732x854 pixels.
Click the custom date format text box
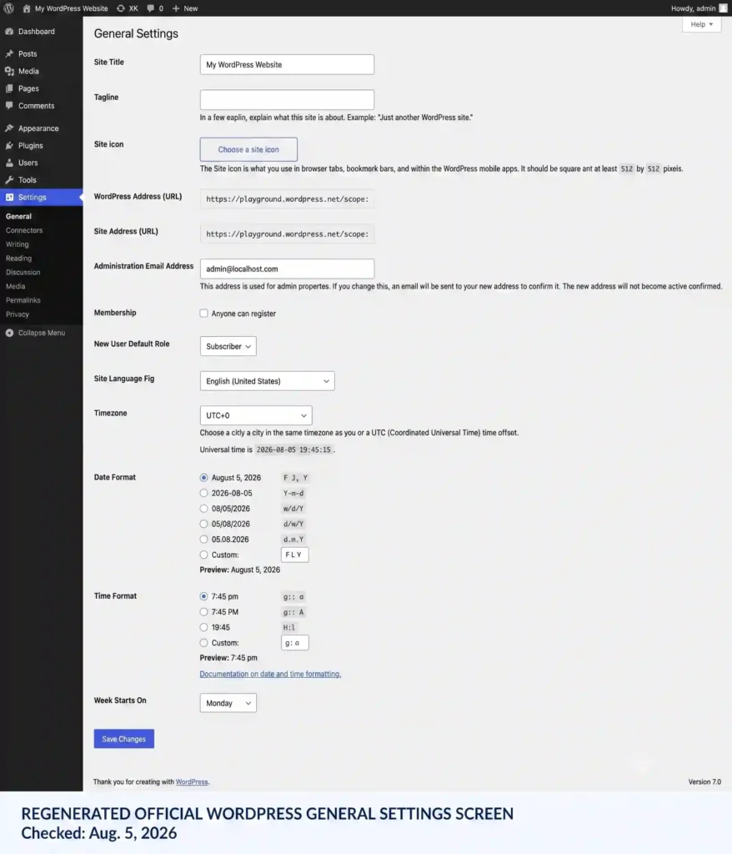tap(294, 555)
